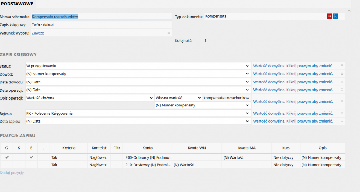Expand the Status dropdown showing W przygotowaniu
Screen dimensions: 360x192
pyautogui.click(x=247, y=66)
